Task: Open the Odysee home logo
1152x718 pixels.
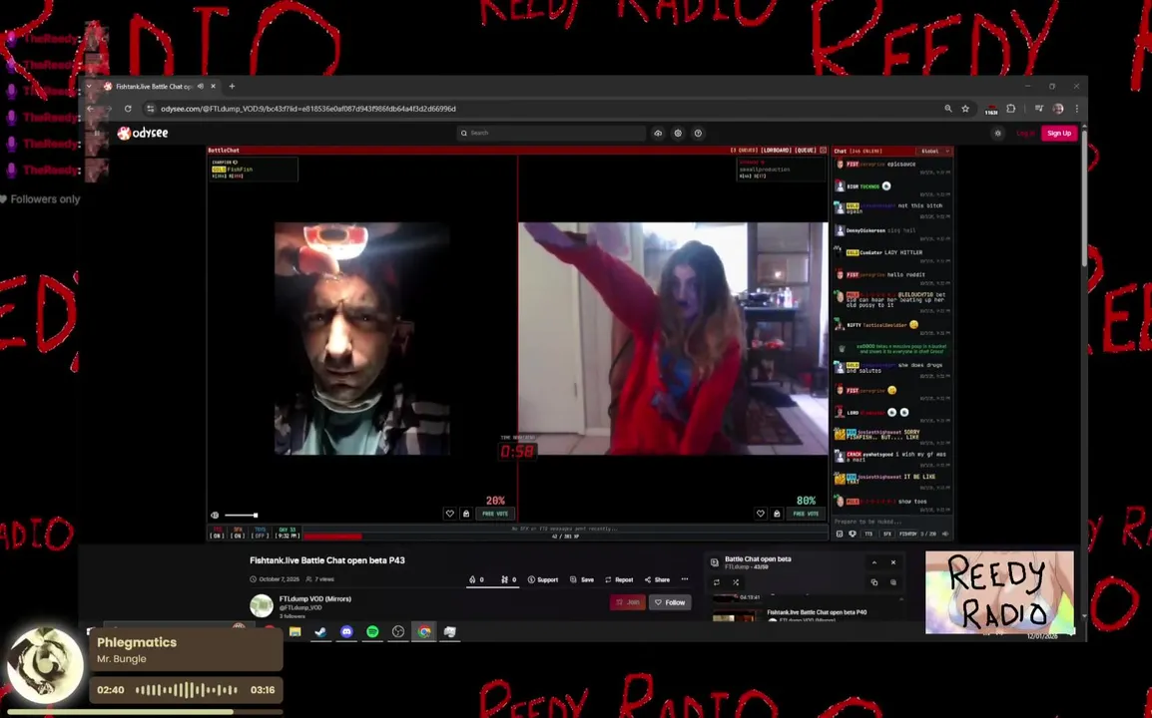Action: tap(144, 133)
